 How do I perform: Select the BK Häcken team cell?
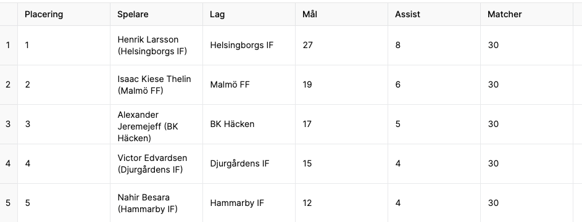point(249,124)
